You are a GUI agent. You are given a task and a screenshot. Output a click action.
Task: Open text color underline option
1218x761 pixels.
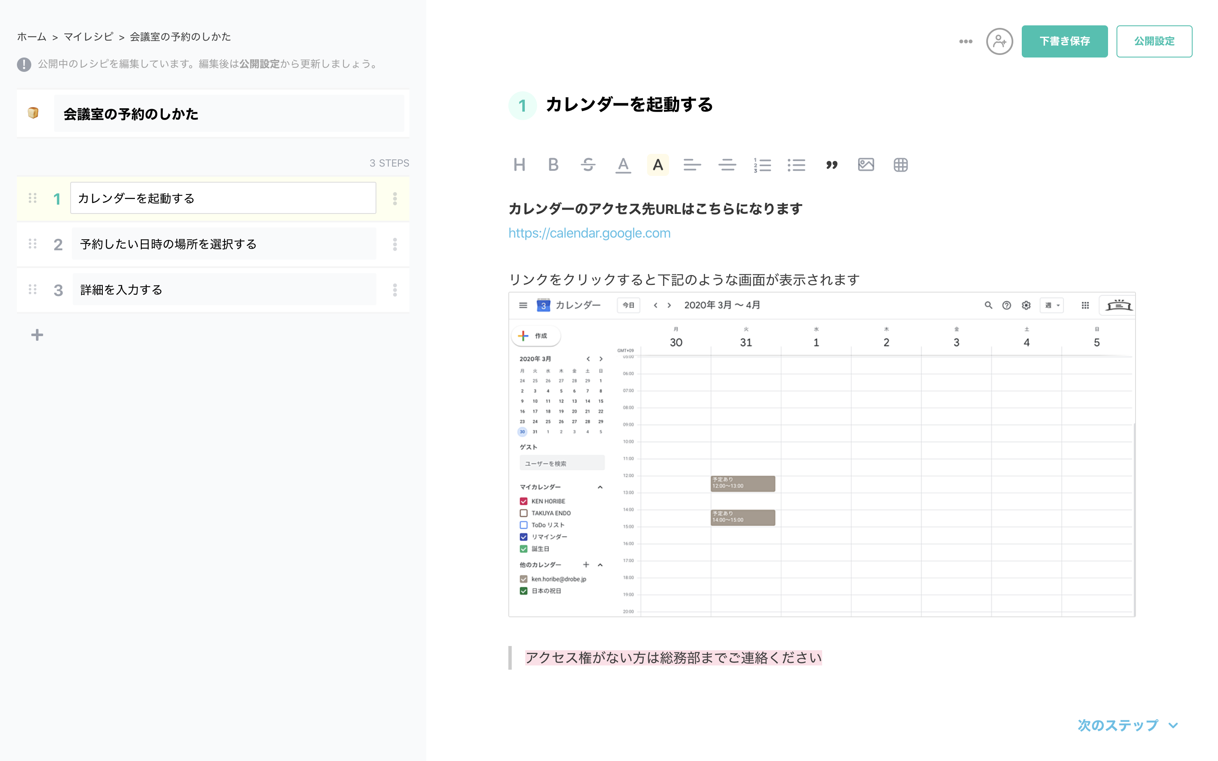(x=623, y=164)
